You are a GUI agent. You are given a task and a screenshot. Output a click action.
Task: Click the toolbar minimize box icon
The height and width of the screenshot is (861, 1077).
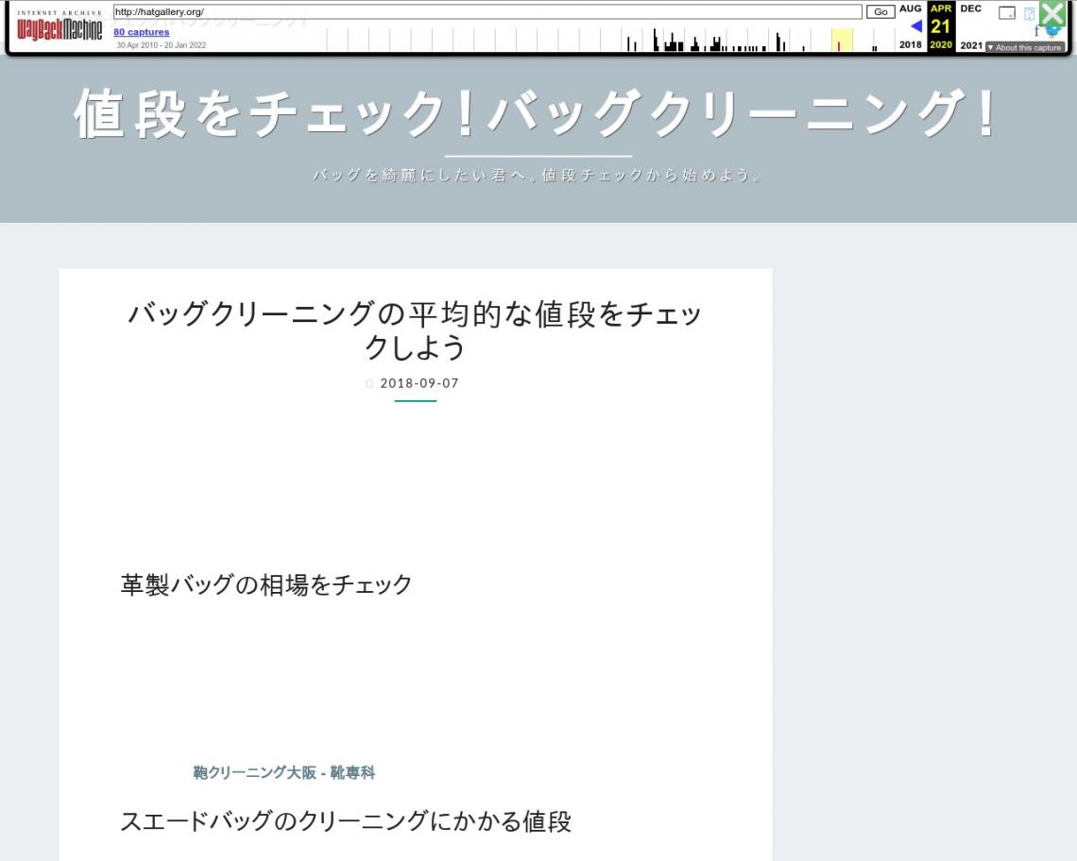[1007, 13]
